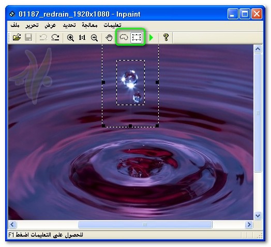
Task: Open the تعليمات (Help) menu
Action: point(112,25)
